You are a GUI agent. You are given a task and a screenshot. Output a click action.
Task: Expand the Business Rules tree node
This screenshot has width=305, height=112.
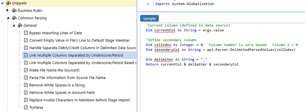8,10
